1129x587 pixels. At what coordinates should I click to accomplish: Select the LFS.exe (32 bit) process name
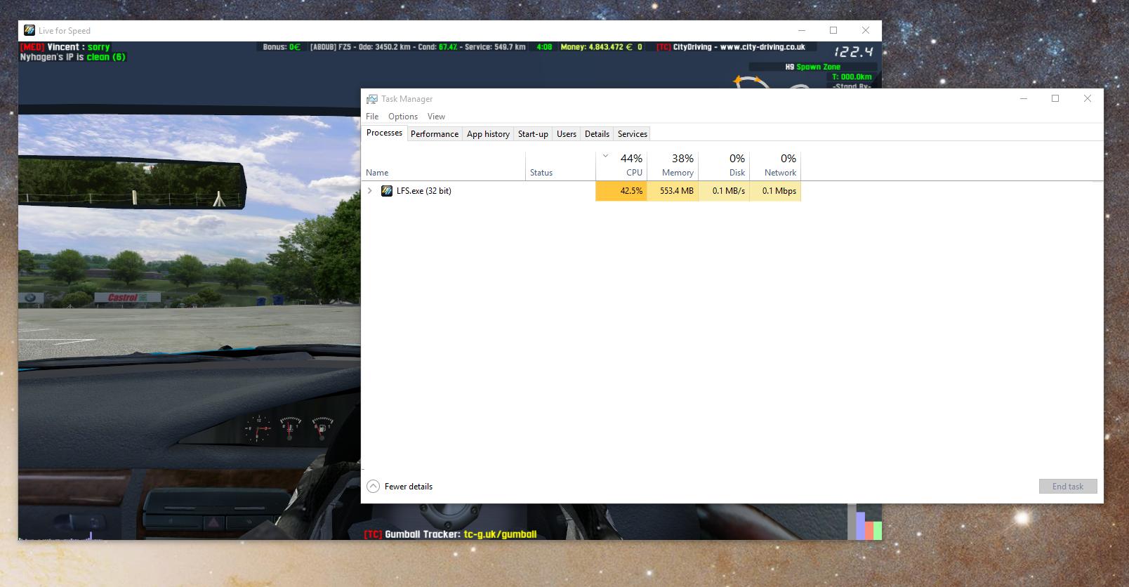(x=424, y=191)
